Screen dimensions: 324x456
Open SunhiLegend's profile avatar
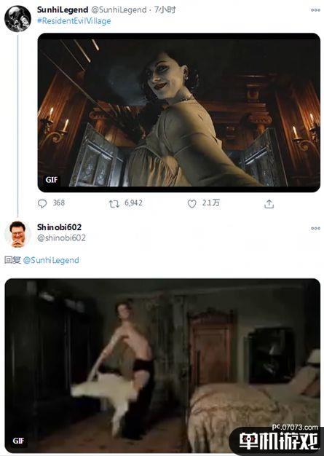click(17, 19)
